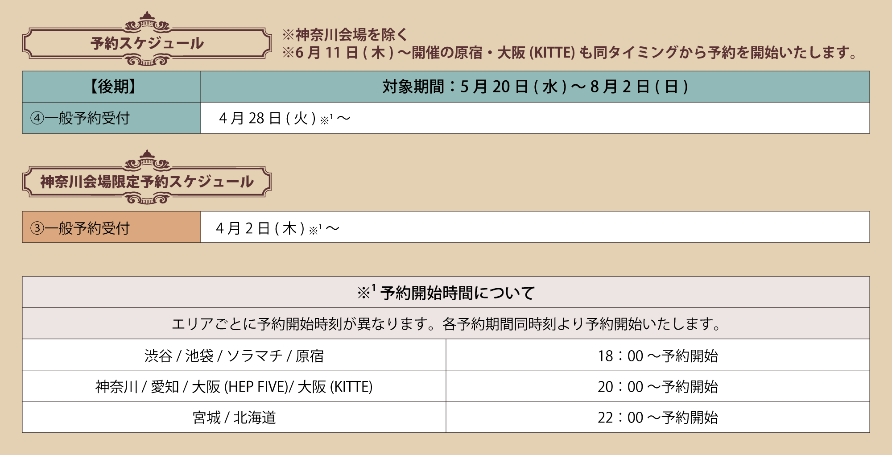Click the 神奈川会場限定予約スケジュール banner heading
The width and height of the screenshot is (892, 455).
[147, 182]
